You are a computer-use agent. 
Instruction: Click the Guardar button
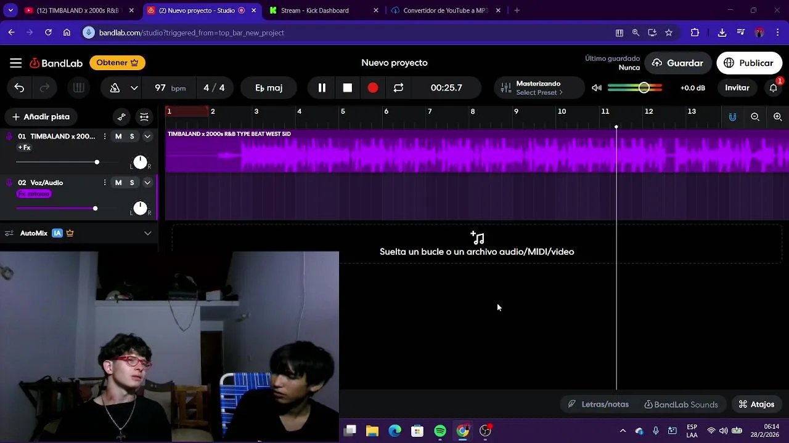coord(677,63)
